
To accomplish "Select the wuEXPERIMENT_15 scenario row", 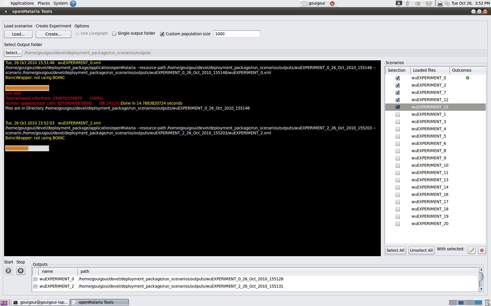I will point(435,107).
